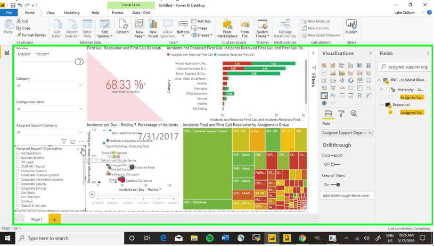Open Report view in left sidebar
Image resolution: width=434 pixels, height=246 pixels.
coord(7,53)
